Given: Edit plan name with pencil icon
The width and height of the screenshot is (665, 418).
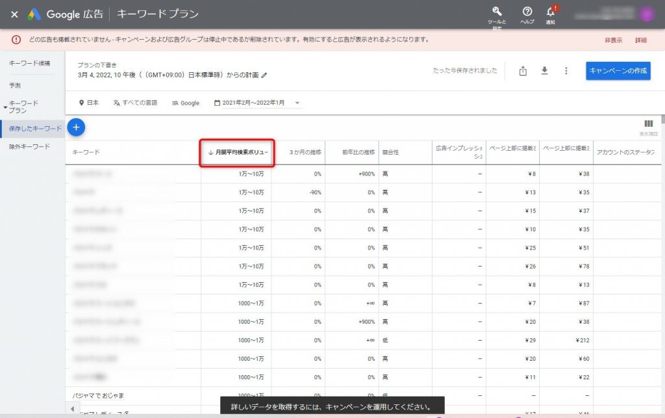Looking at the screenshot, I should coord(264,75).
